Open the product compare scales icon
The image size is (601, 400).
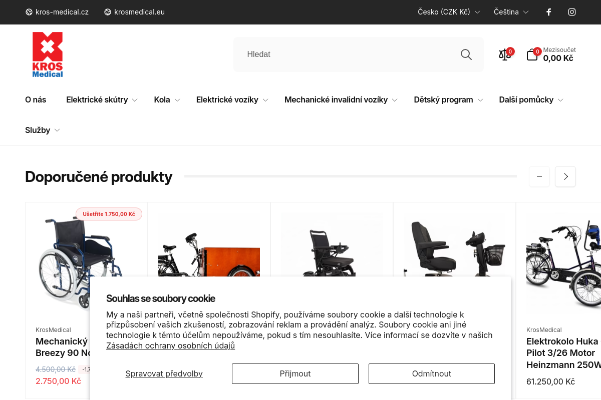505,54
